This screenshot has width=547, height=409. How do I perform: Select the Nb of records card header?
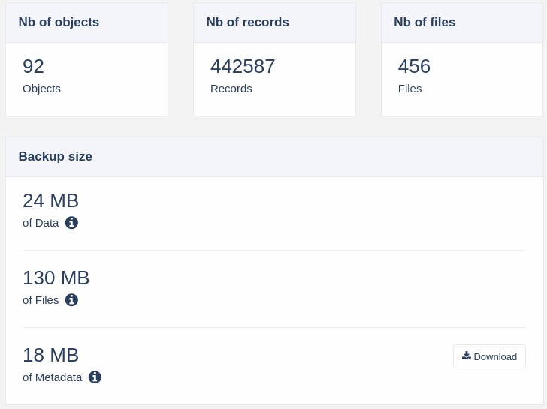274,23
